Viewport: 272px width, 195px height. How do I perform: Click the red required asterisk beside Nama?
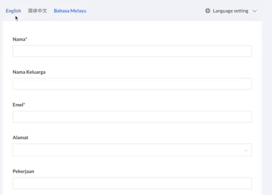(26, 38)
